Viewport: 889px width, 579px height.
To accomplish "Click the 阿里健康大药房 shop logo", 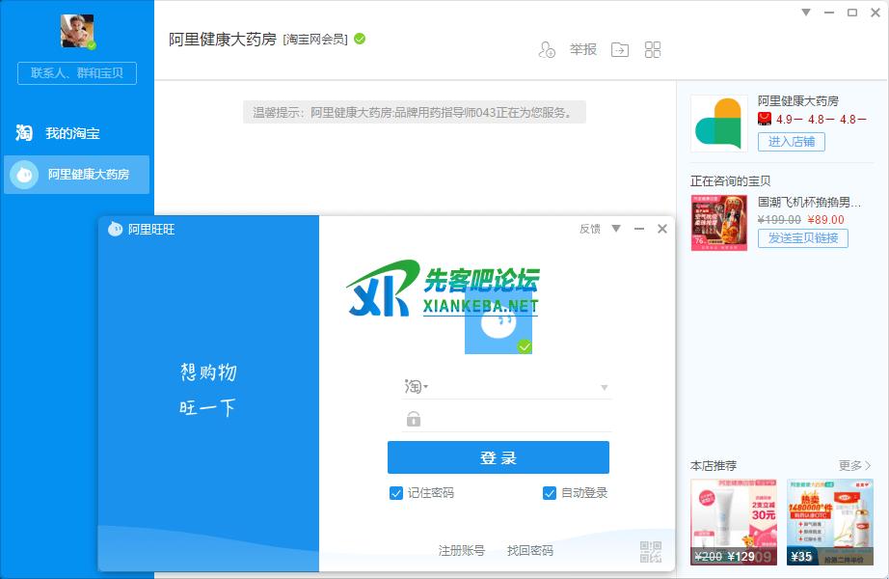I will point(718,123).
